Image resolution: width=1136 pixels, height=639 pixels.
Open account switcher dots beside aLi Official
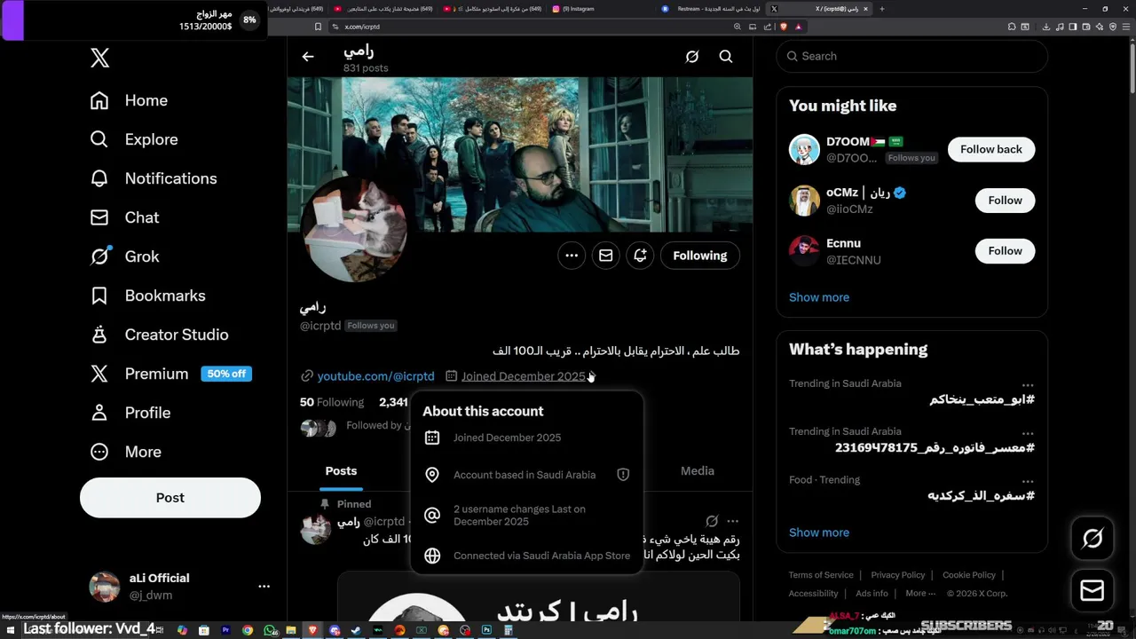click(264, 587)
